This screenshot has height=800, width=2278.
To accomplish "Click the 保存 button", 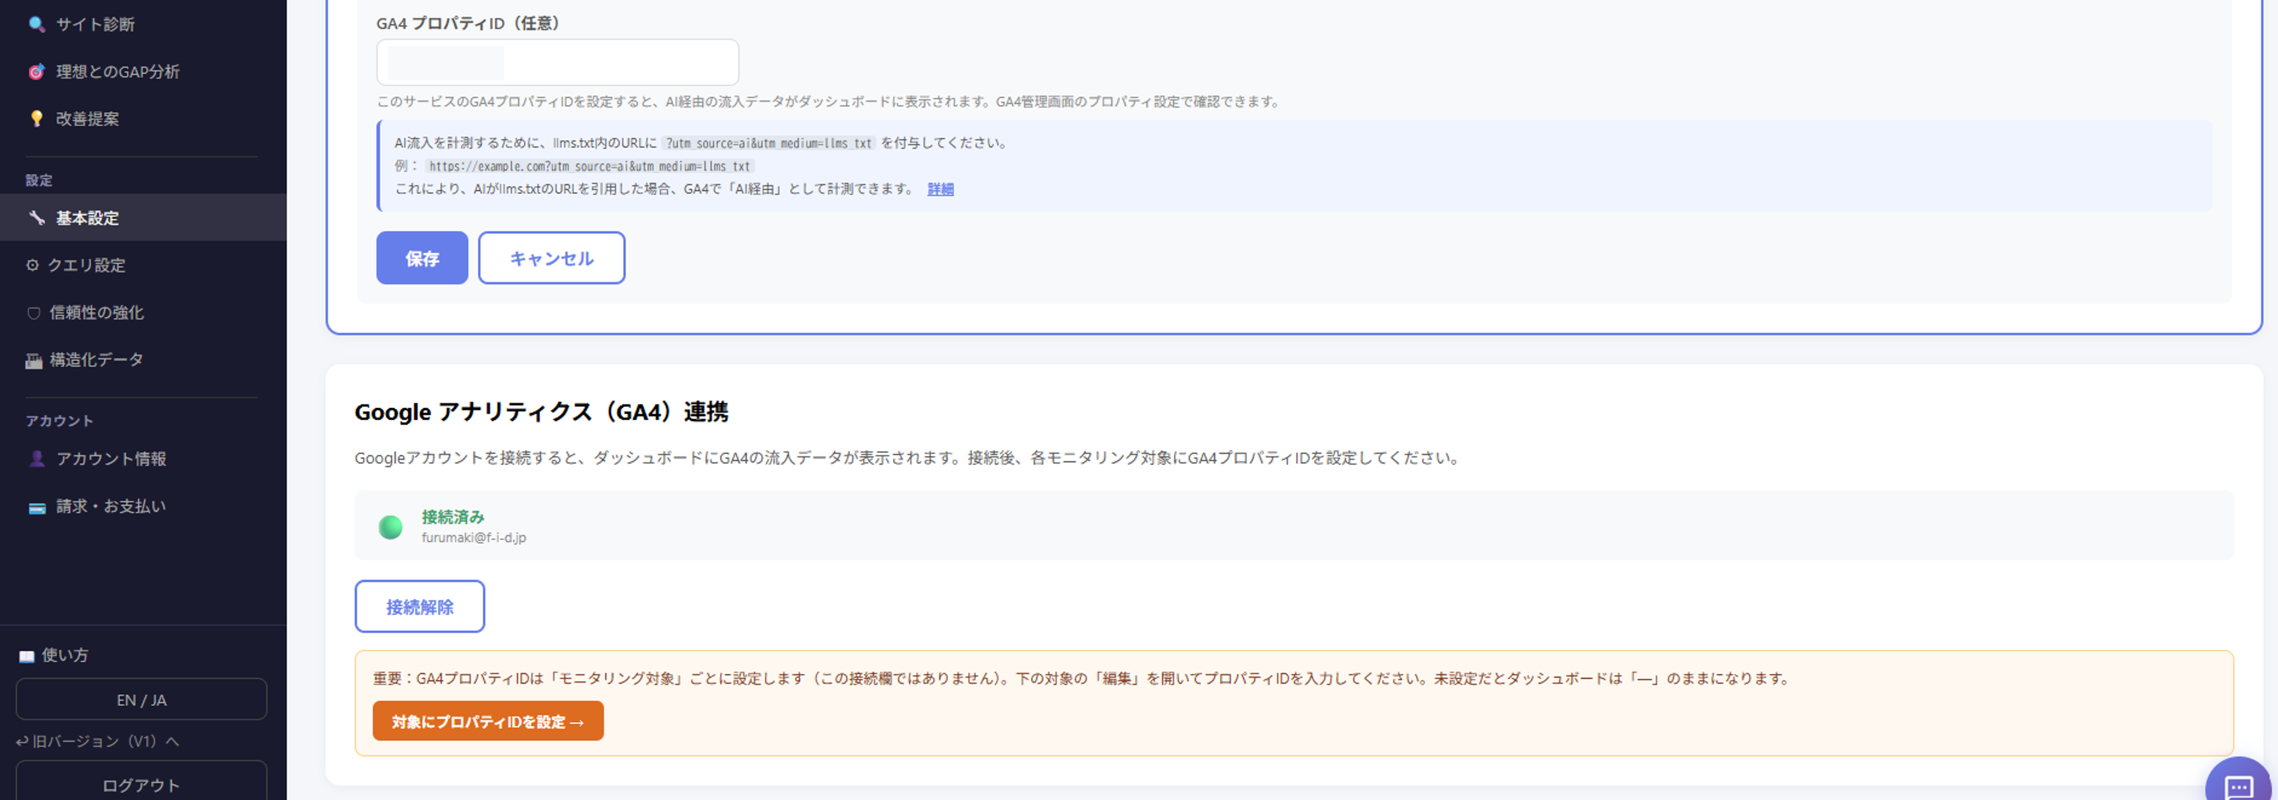I will pyautogui.click(x=422, y=258).
